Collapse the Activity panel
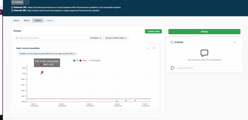The image size is (248, 120). pyautogui.click(x=235, y=42)
